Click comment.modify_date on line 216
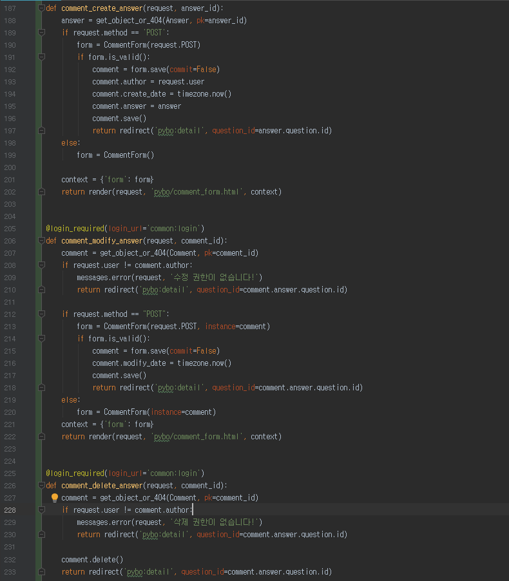This screenshot has height=581, width=509. (x=129, y=363)
